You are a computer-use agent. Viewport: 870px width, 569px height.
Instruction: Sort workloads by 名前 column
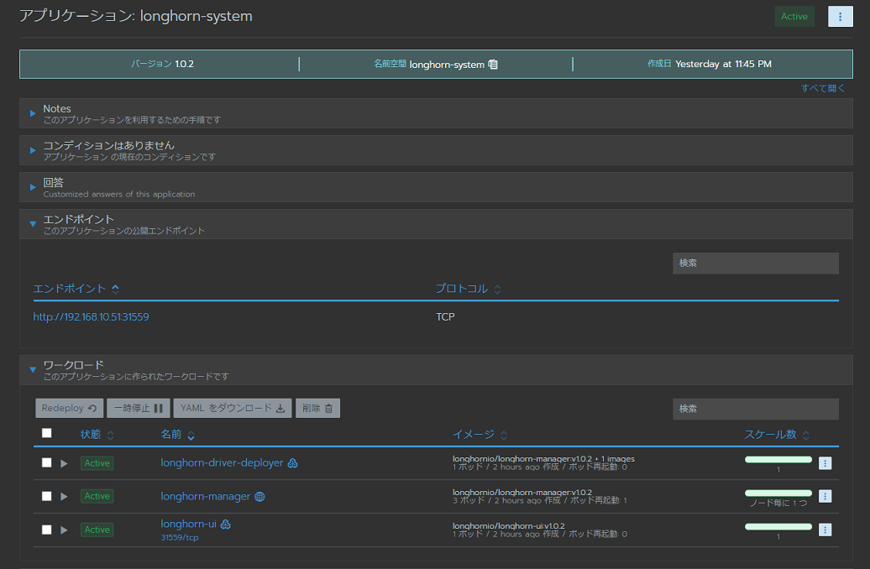coord(177,434)
